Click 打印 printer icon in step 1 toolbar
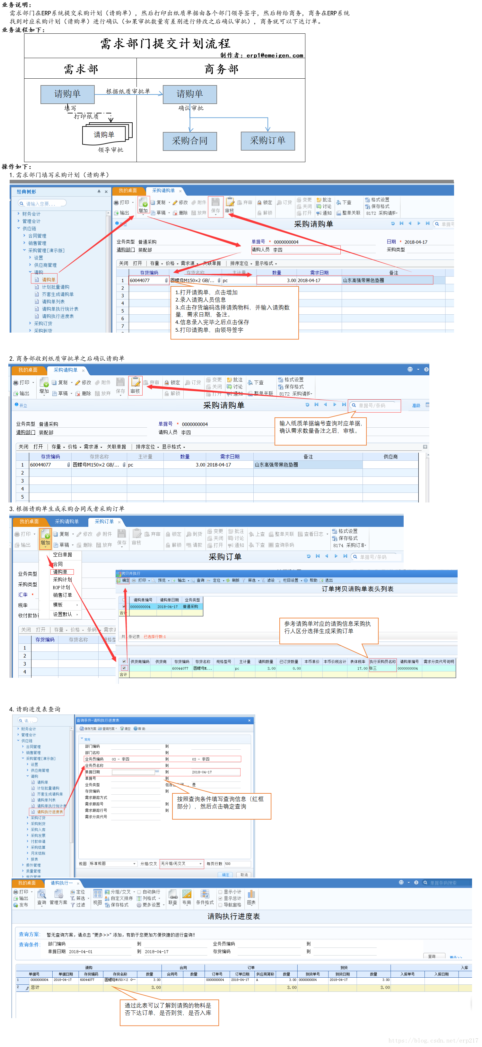The width and height of the screenshot is (482, 1047). click(117, 202)
